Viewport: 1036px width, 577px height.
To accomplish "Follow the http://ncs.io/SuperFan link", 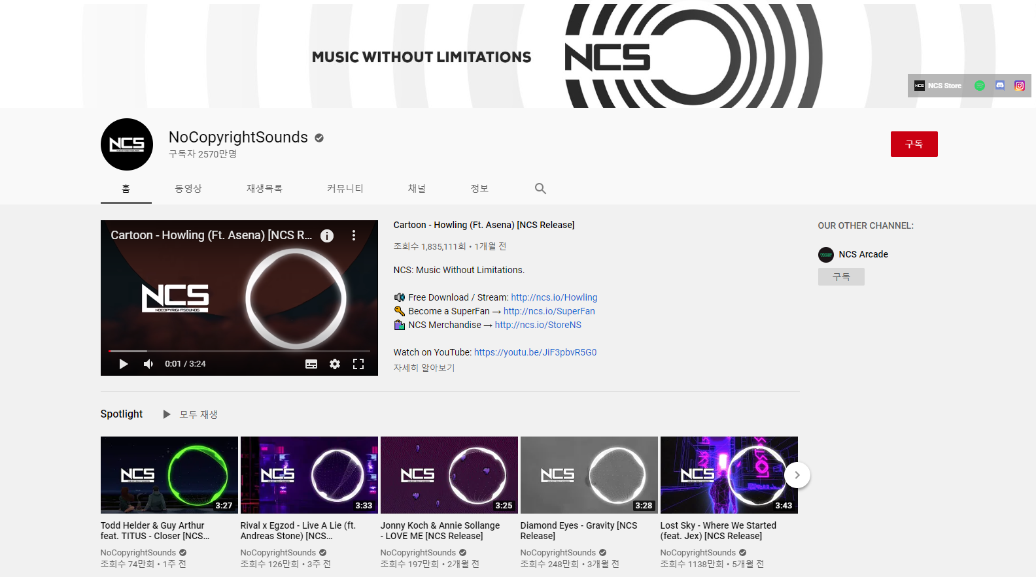I will tap(549, 311).
